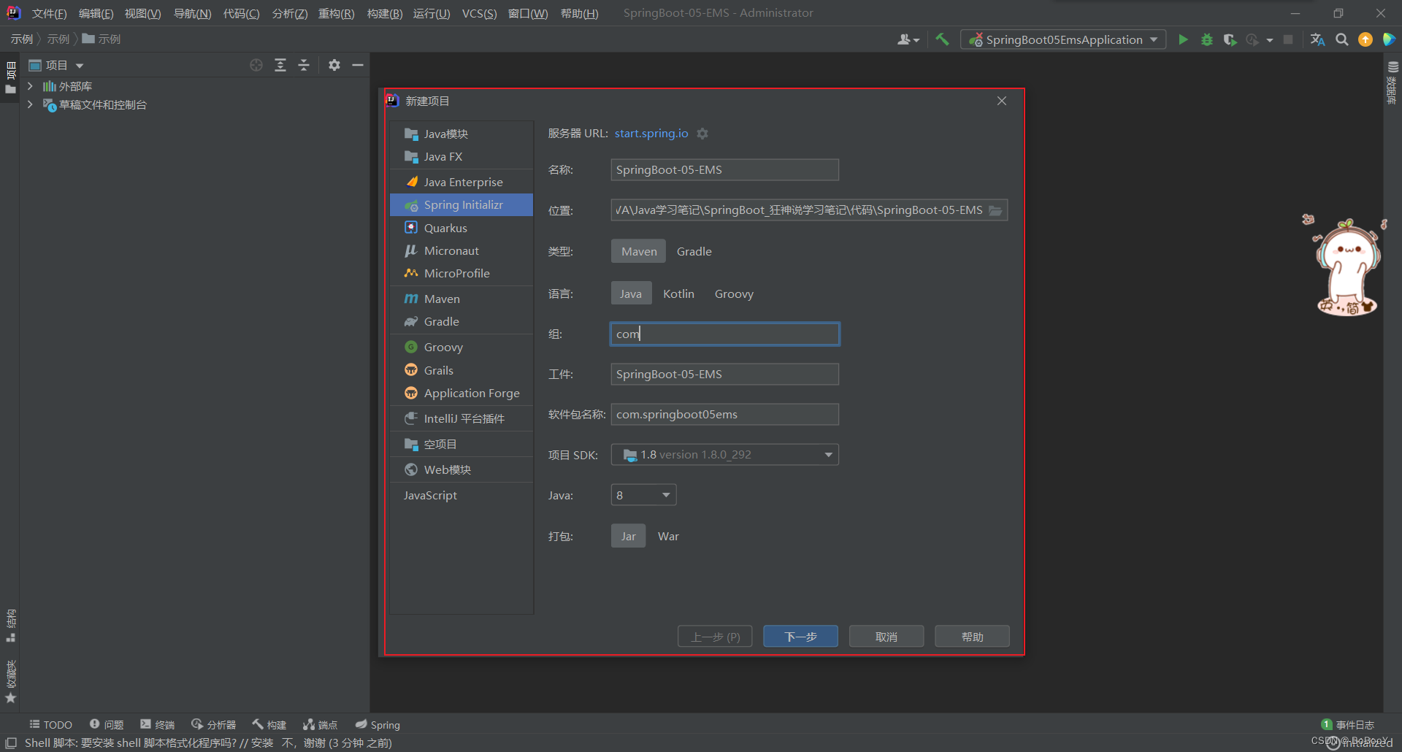This screenshot has height=752, width=1402.
Task: Open the translate icon in toolbar
Action: click(1317, 39)
